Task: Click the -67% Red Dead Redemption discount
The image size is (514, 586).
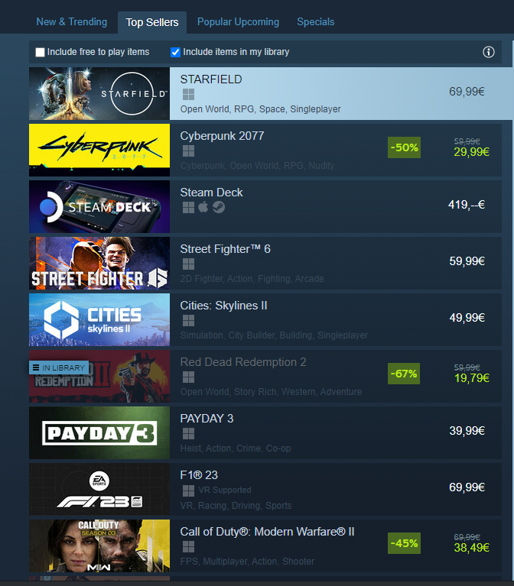Action: click(x=404, y=374)
